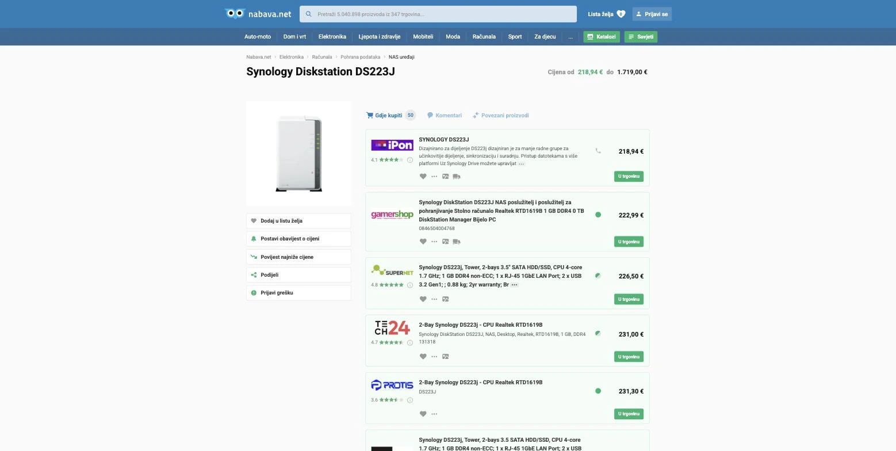896x451 pixels.
Task: Switch to Povezani proizvodi tab
Action: tap(500, 115)
